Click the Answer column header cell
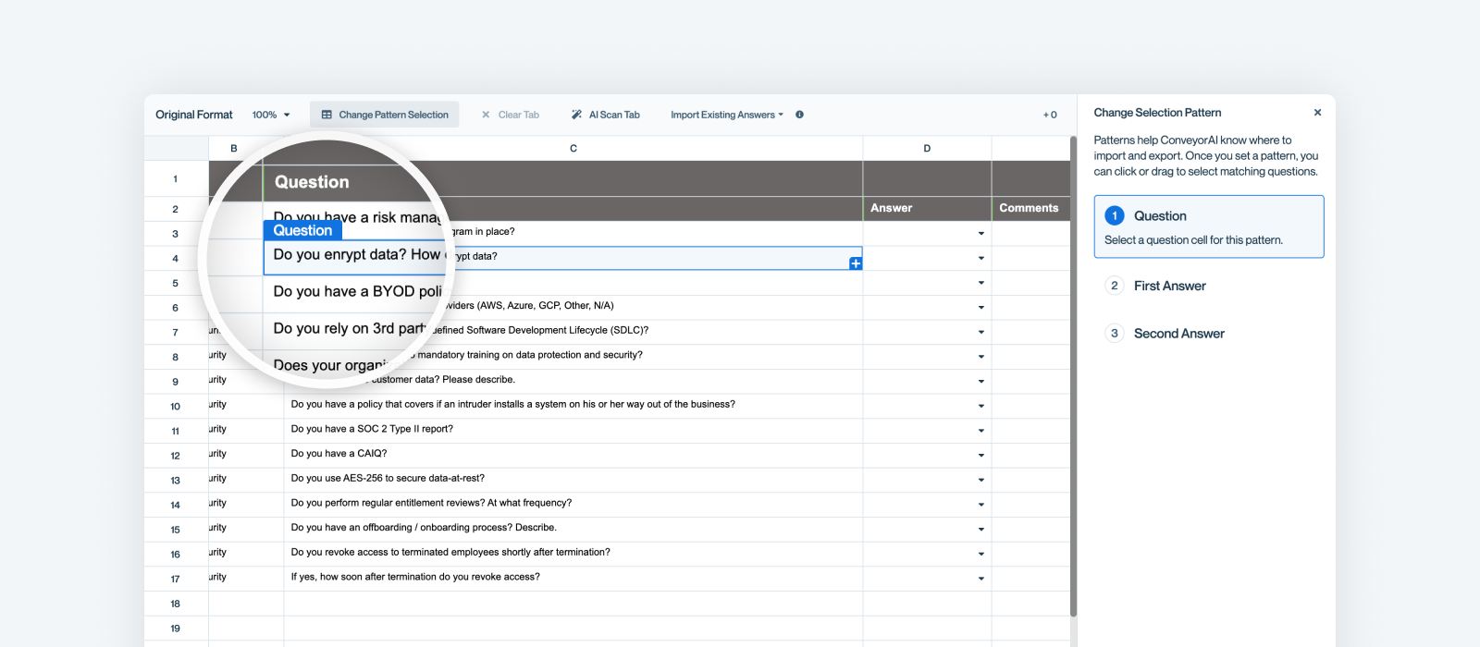Image resolution: width=1480 pixels, height=647 pixels. [927, 208]
